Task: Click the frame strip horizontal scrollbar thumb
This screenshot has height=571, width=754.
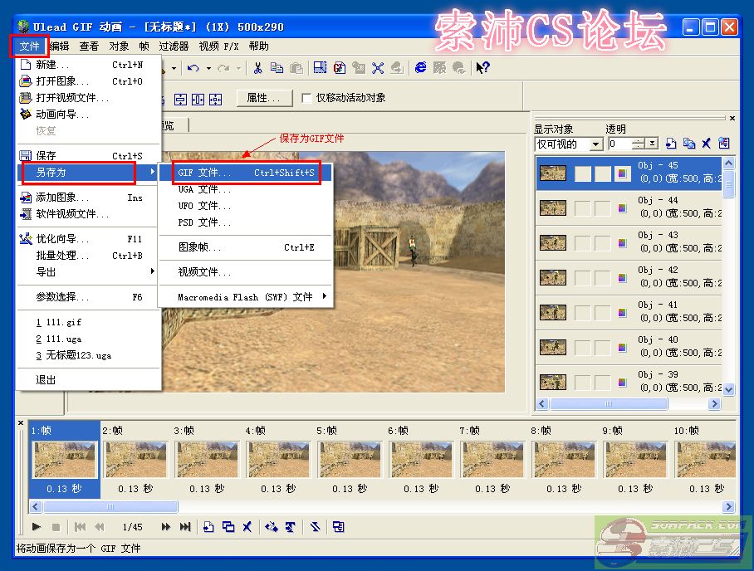Action: [110, 506]
